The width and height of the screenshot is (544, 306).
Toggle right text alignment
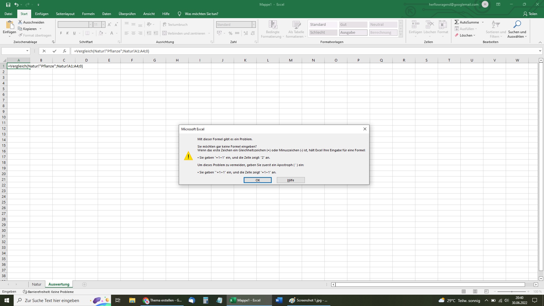[140, 33]
